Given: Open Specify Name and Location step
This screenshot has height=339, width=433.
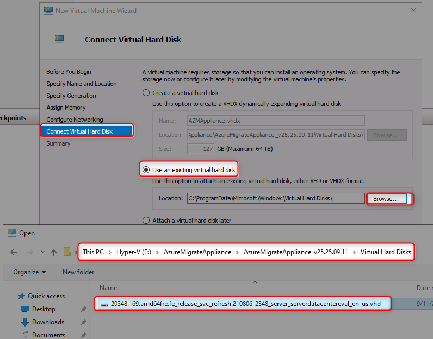Looking at the screenshot, I should pos(82,84).
